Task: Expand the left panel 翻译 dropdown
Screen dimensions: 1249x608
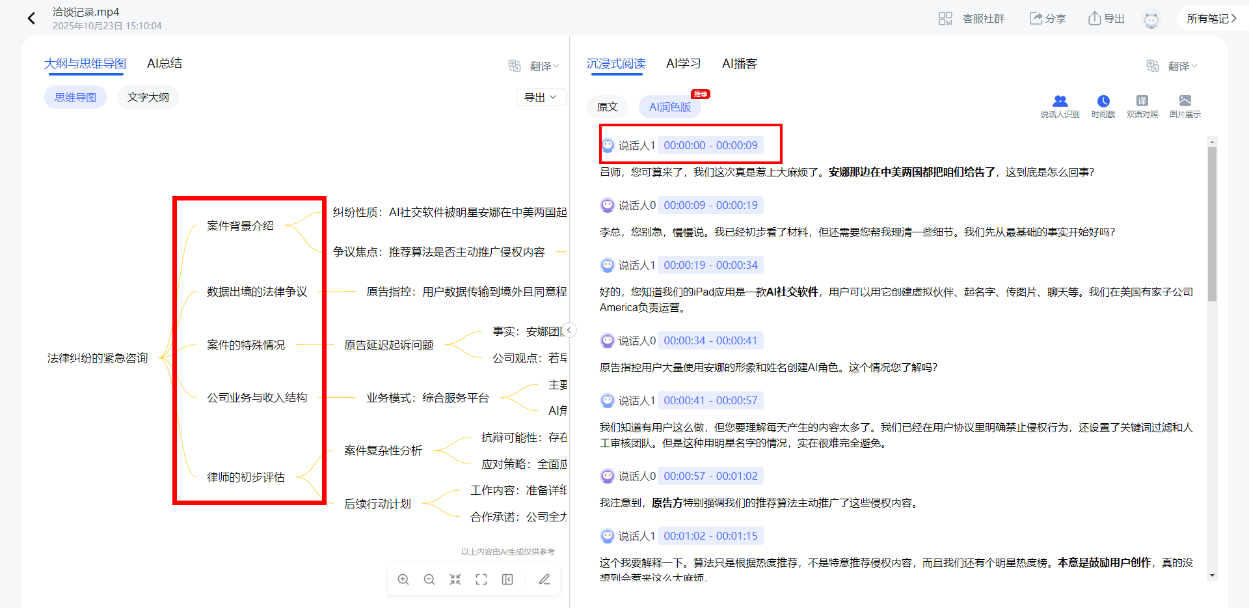Action: (x=544, y=66)
